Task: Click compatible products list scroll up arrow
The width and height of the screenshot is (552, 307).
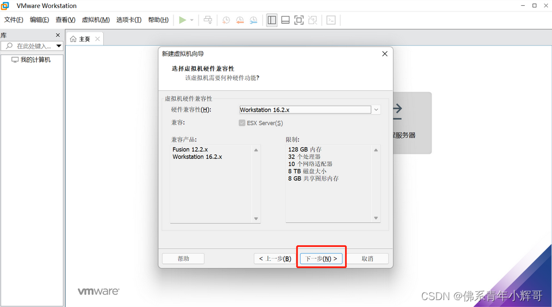Action: pos(256,150)
